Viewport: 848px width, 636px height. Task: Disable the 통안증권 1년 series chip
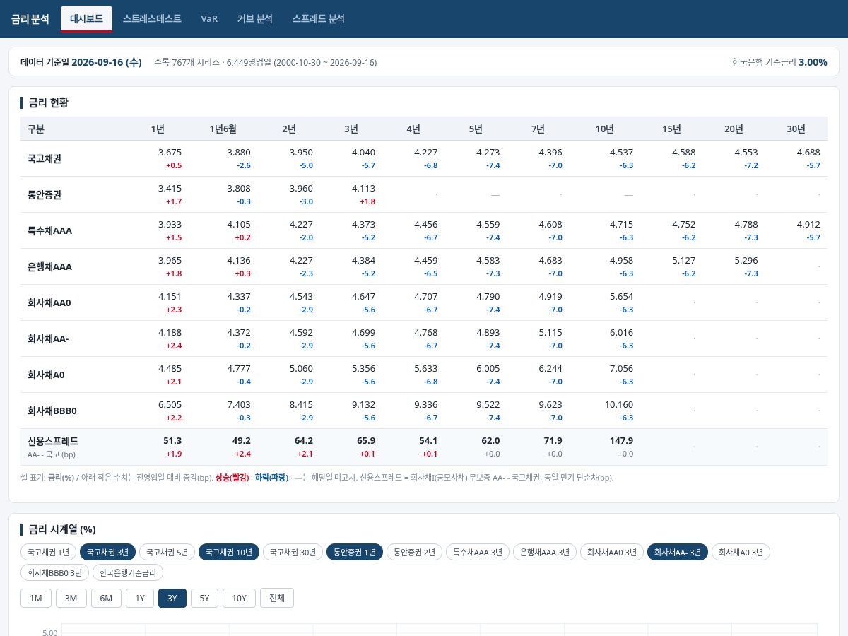355,552
